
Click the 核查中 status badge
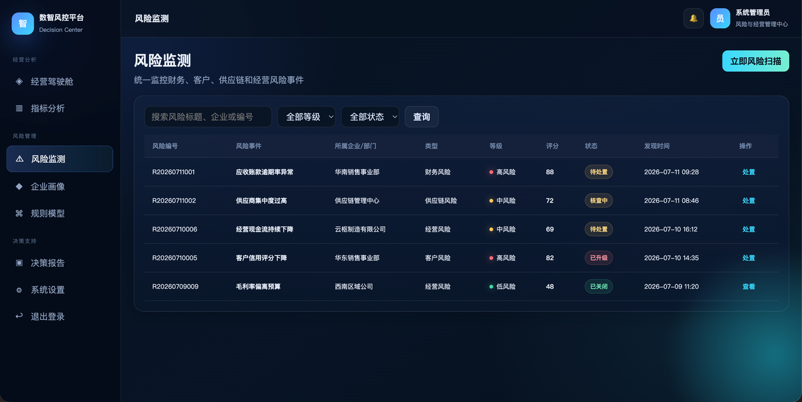[x=598, y=200]
